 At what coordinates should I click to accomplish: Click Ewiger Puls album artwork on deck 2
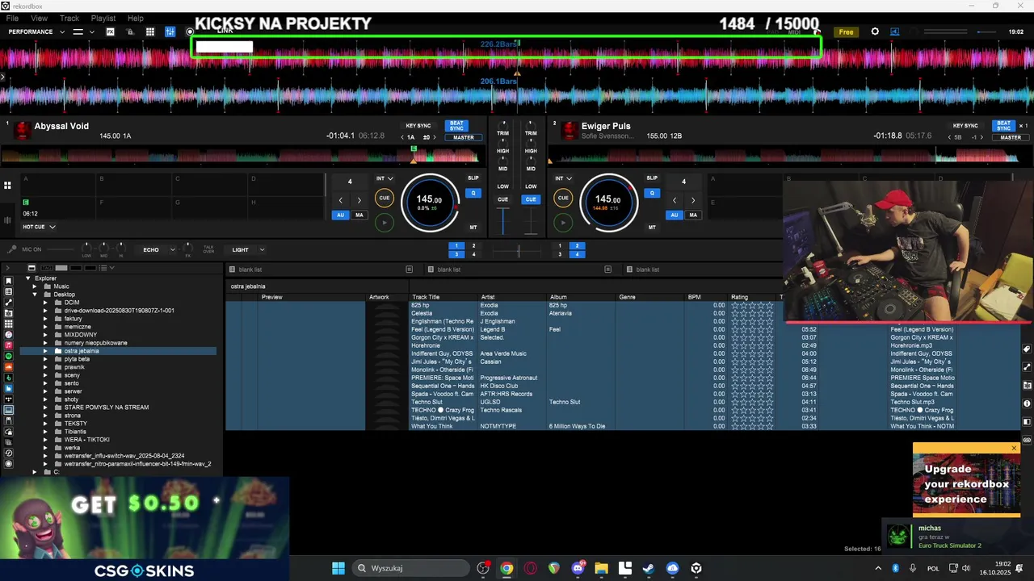(x=570, y=130)
